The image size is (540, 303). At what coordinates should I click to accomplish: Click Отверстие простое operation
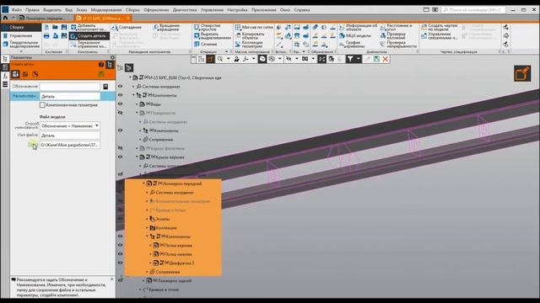click(208, 27)
